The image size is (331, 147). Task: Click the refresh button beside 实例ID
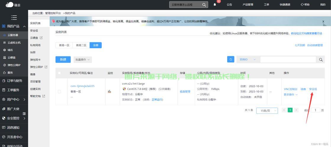click(x=231, y=59)
